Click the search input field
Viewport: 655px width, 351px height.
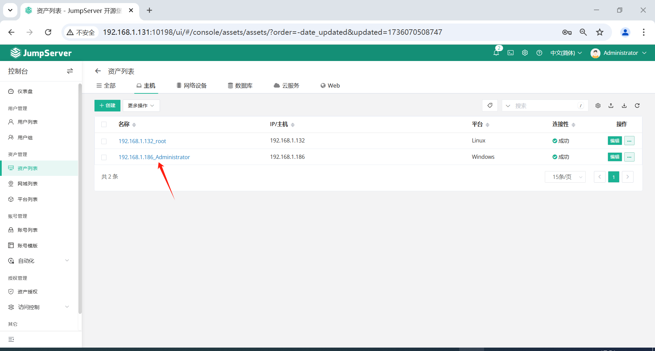[546, 106]
